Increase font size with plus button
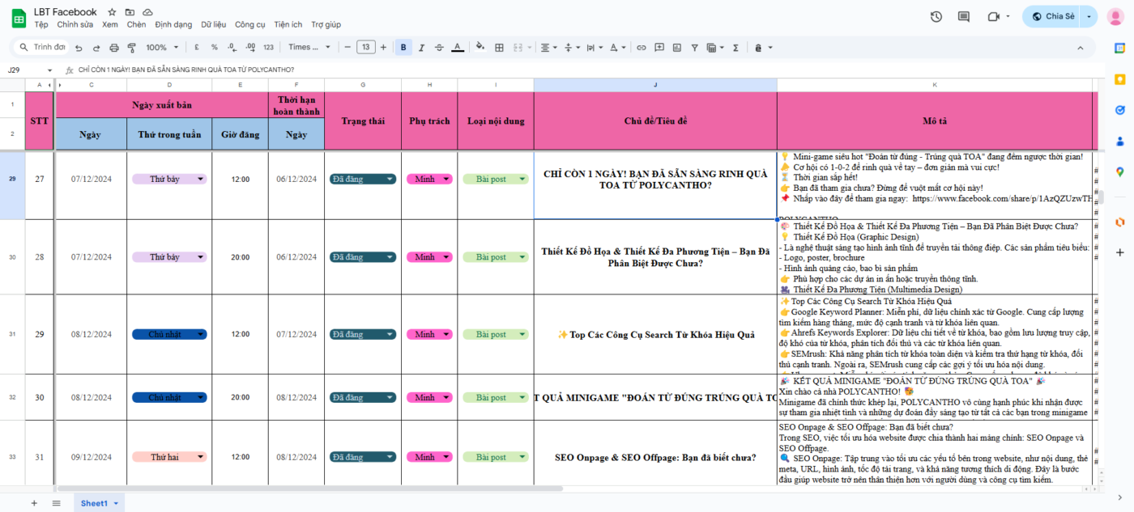 (x=383, y=48)
